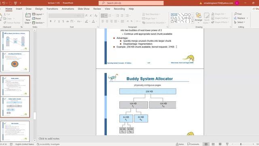Open the Recording tab

119,9
